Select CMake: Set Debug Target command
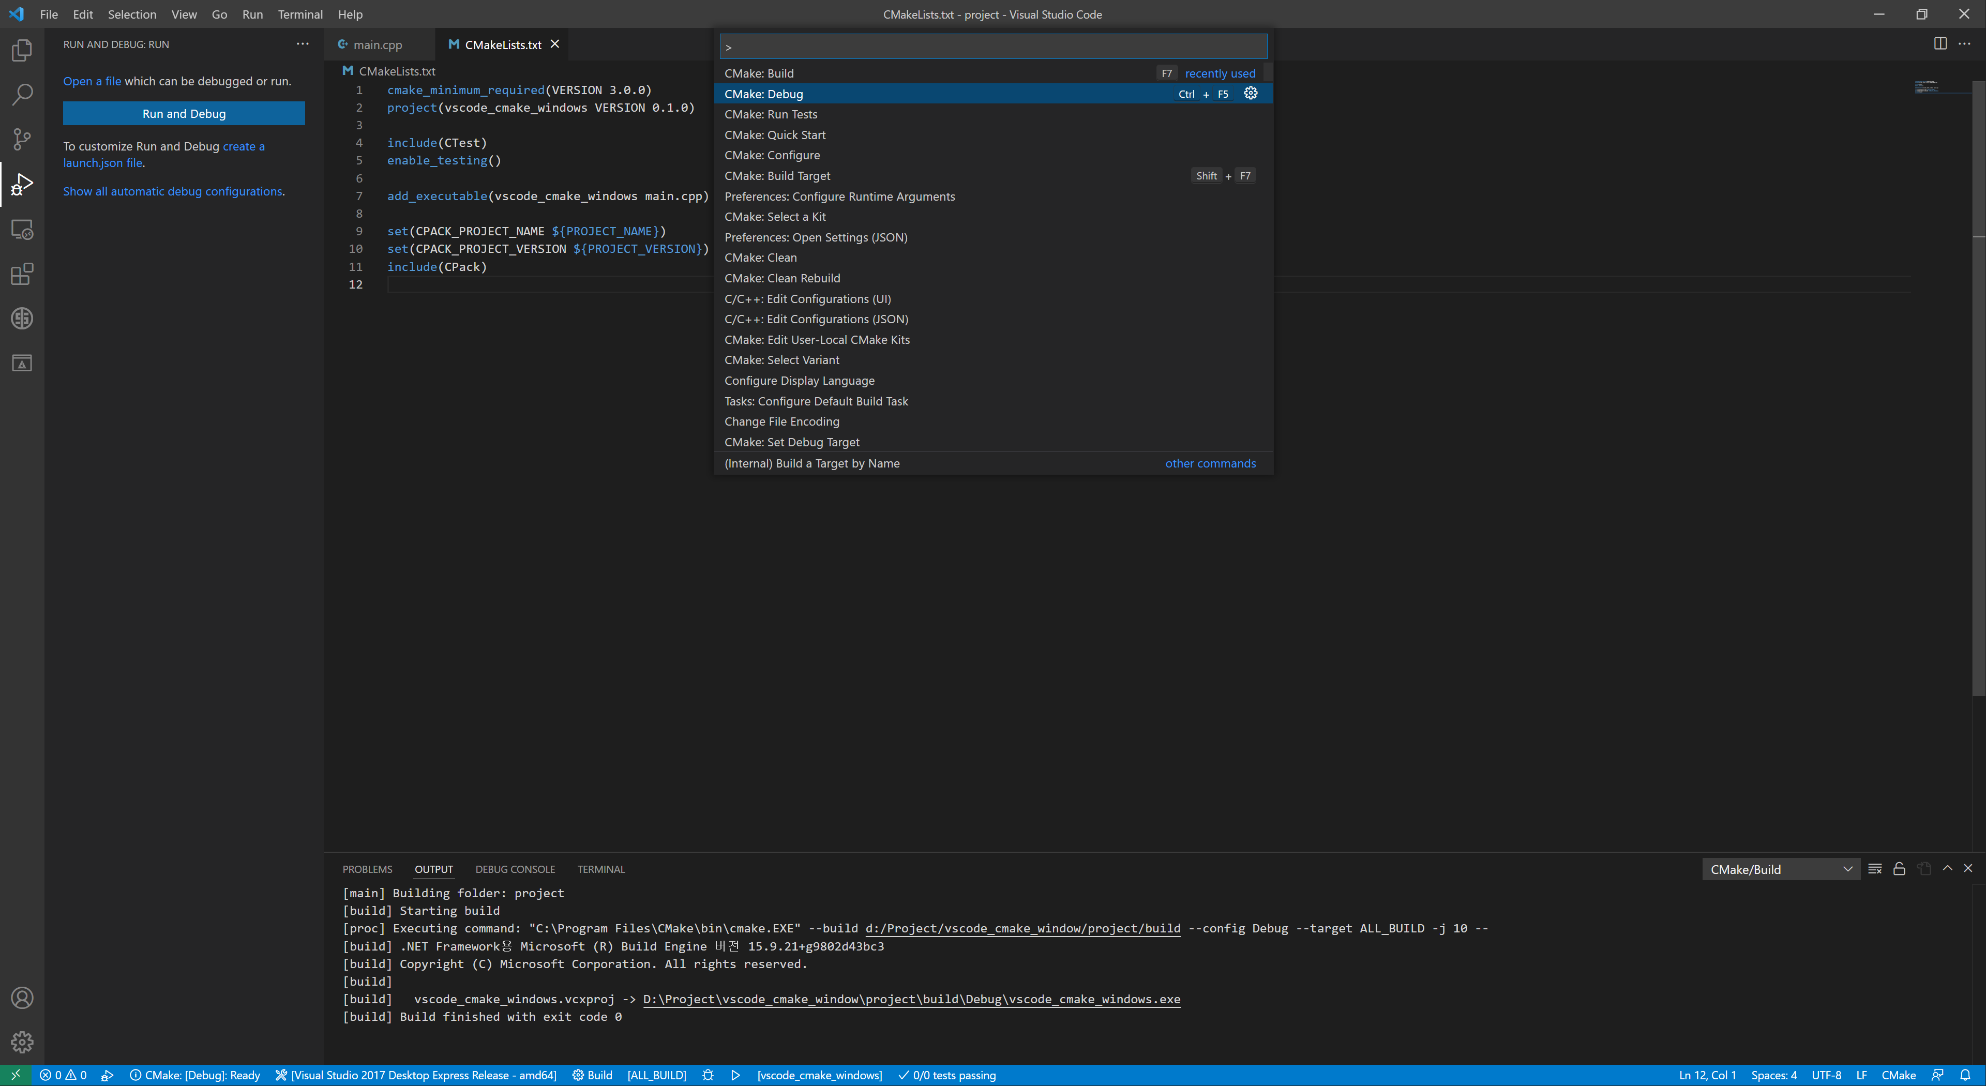The height and width of the screenshot is (1086, 1986). 993,443
